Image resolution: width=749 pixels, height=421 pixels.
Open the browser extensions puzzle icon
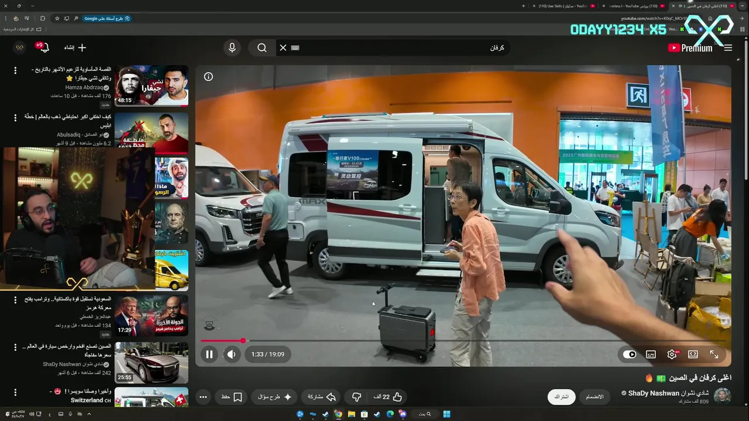tap(43, 19)
